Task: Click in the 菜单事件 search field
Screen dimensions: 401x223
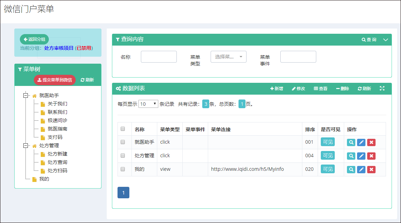Action: pos(298,57)
